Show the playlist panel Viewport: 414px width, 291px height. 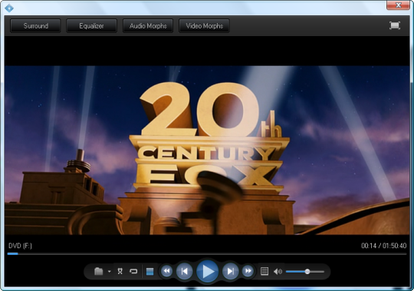pyautogui.click(x=264, y=271)
